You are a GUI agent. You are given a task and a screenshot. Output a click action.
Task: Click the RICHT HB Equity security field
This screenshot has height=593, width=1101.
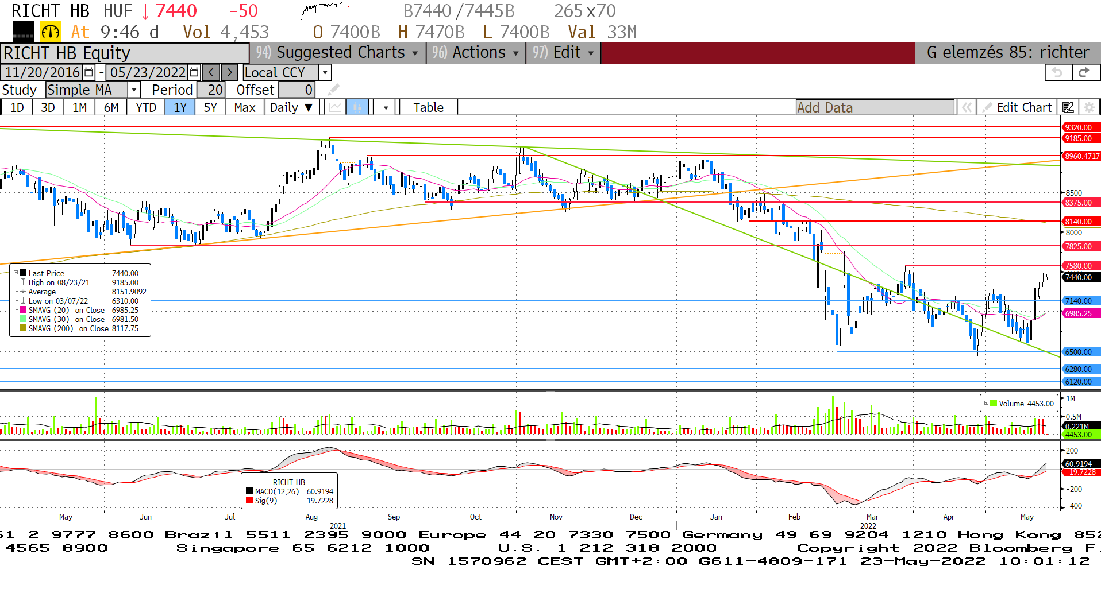124,53
